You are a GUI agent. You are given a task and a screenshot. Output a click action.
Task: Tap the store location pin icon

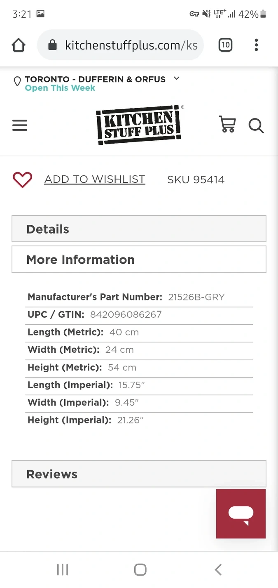[17, 81]
